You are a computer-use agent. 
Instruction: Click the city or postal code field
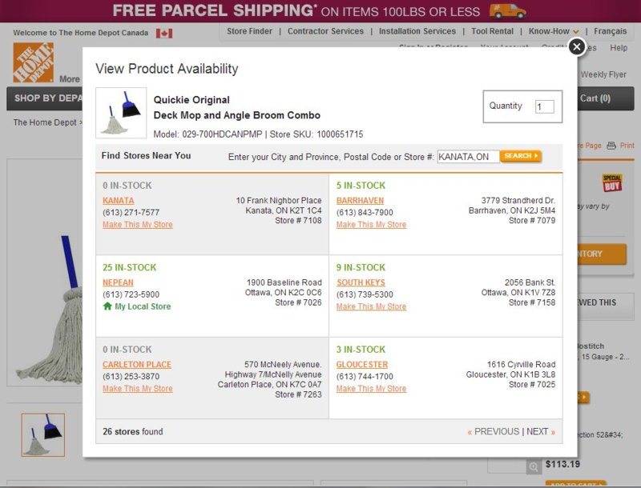point(468,157)
